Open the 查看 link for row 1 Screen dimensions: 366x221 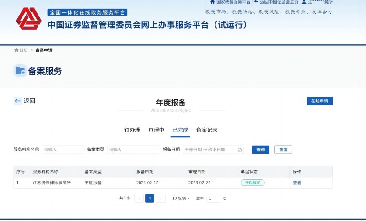pyautogui.click(x=297, y=183)
